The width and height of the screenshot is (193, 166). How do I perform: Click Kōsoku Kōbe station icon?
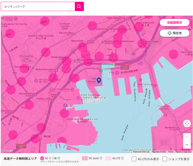tap(35, 95)
